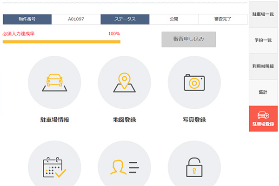Click the yellow required-input progress bar

(x=61, y=42)
